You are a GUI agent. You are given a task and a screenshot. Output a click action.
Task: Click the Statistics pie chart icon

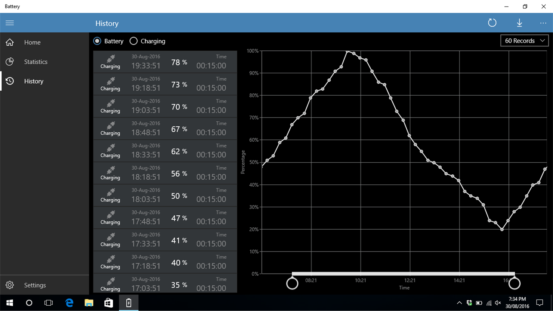(x=10, y=61)
